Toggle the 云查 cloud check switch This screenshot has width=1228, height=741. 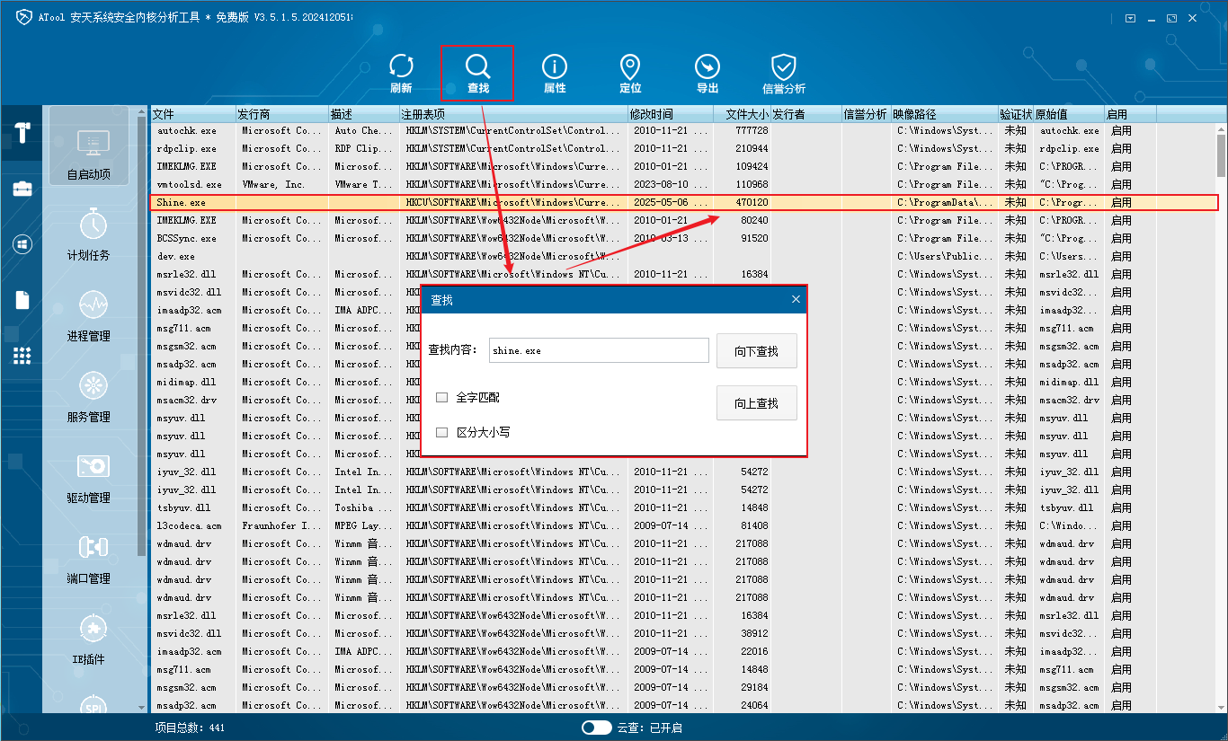click(597, 728)
